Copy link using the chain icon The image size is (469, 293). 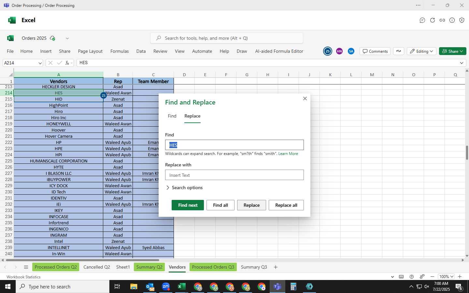pyautogui.click(x=442, y=20)
